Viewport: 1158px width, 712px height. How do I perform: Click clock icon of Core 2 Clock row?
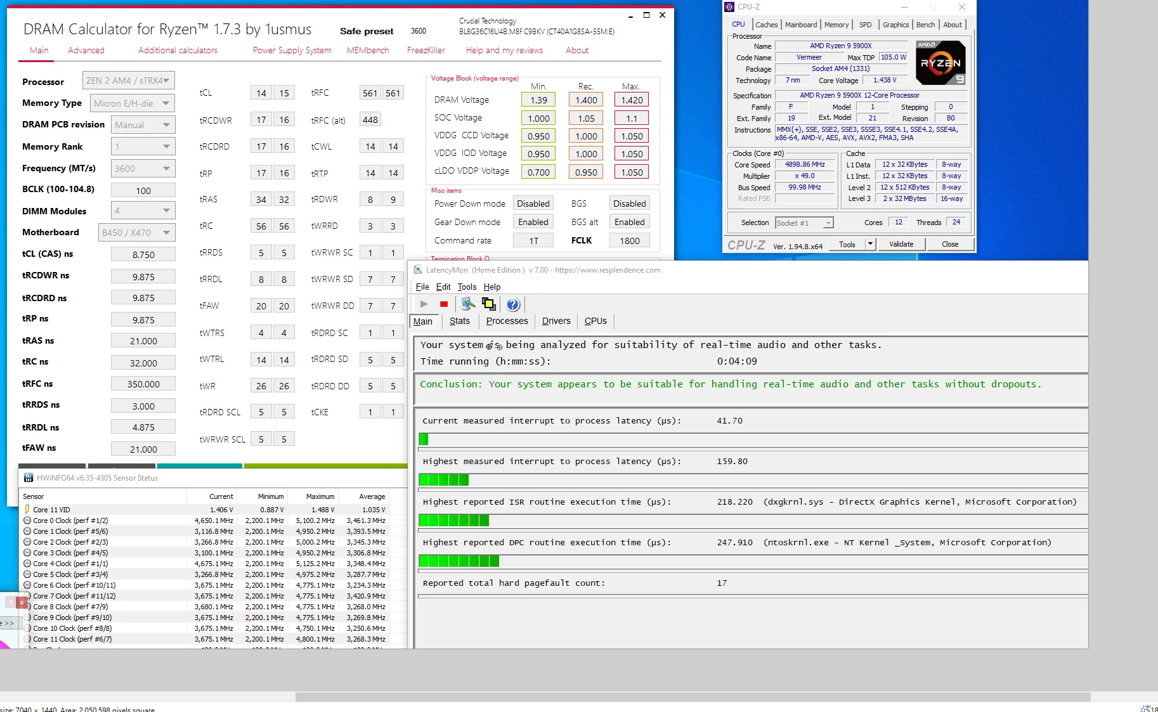pyautogui.click(x=27, y=542)
